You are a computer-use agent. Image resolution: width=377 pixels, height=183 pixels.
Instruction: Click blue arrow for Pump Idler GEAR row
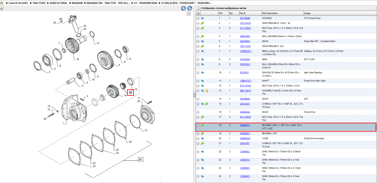pos(202,41)
